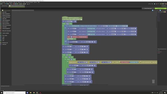The width and height of the screenshot is (167, 94).
Task: Open the Resources menu
Action: click(15, 2)
